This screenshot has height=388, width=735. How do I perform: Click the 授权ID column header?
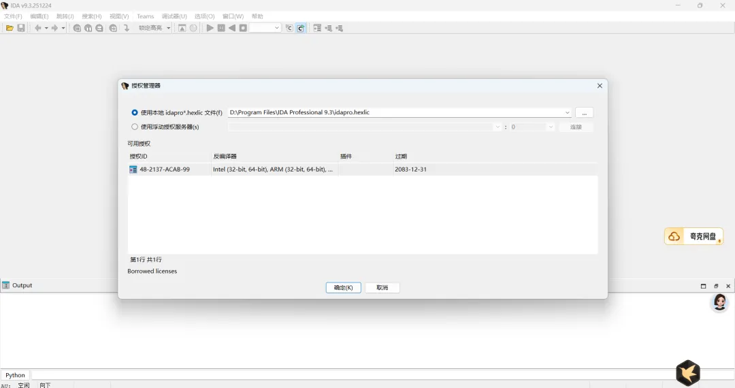click(x=169, y=156)
